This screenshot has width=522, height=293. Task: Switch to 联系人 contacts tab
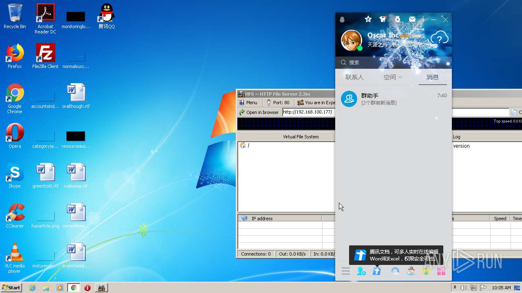354,77
